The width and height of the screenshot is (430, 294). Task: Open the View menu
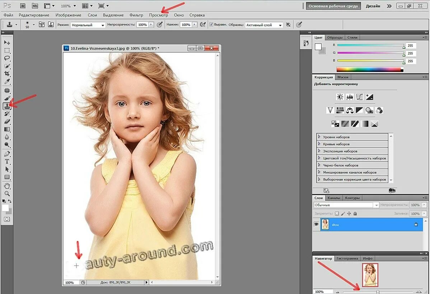coord(159,15)
